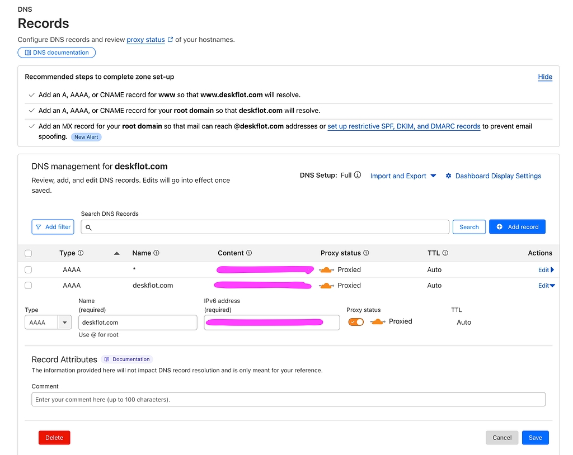Click the Search DNS Records input field
573x455 pixels.
pyautogui.click(x=265, y=227)
